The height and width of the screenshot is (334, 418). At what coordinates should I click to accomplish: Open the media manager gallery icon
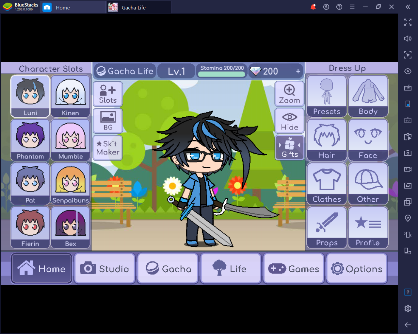[408, 186]
